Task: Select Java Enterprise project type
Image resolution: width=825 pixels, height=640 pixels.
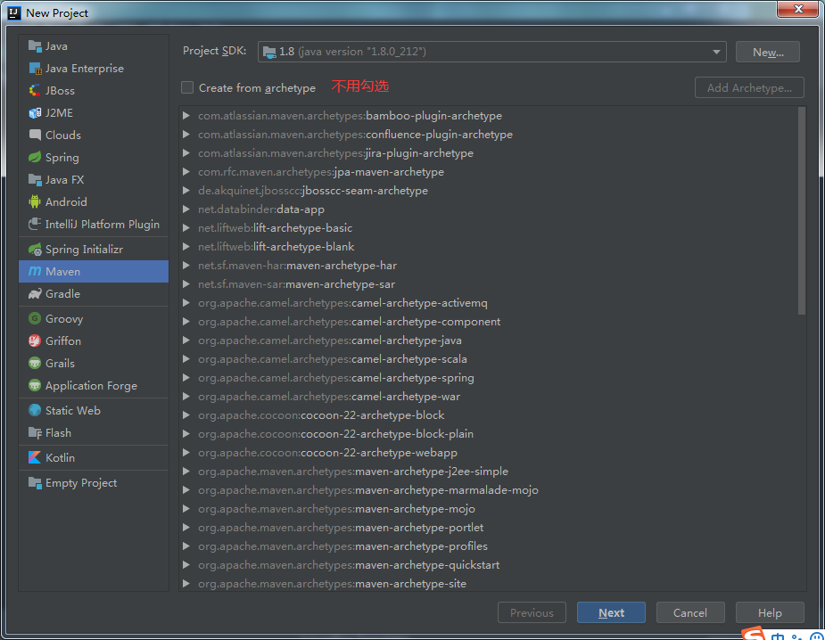Action: coord(94,69)
